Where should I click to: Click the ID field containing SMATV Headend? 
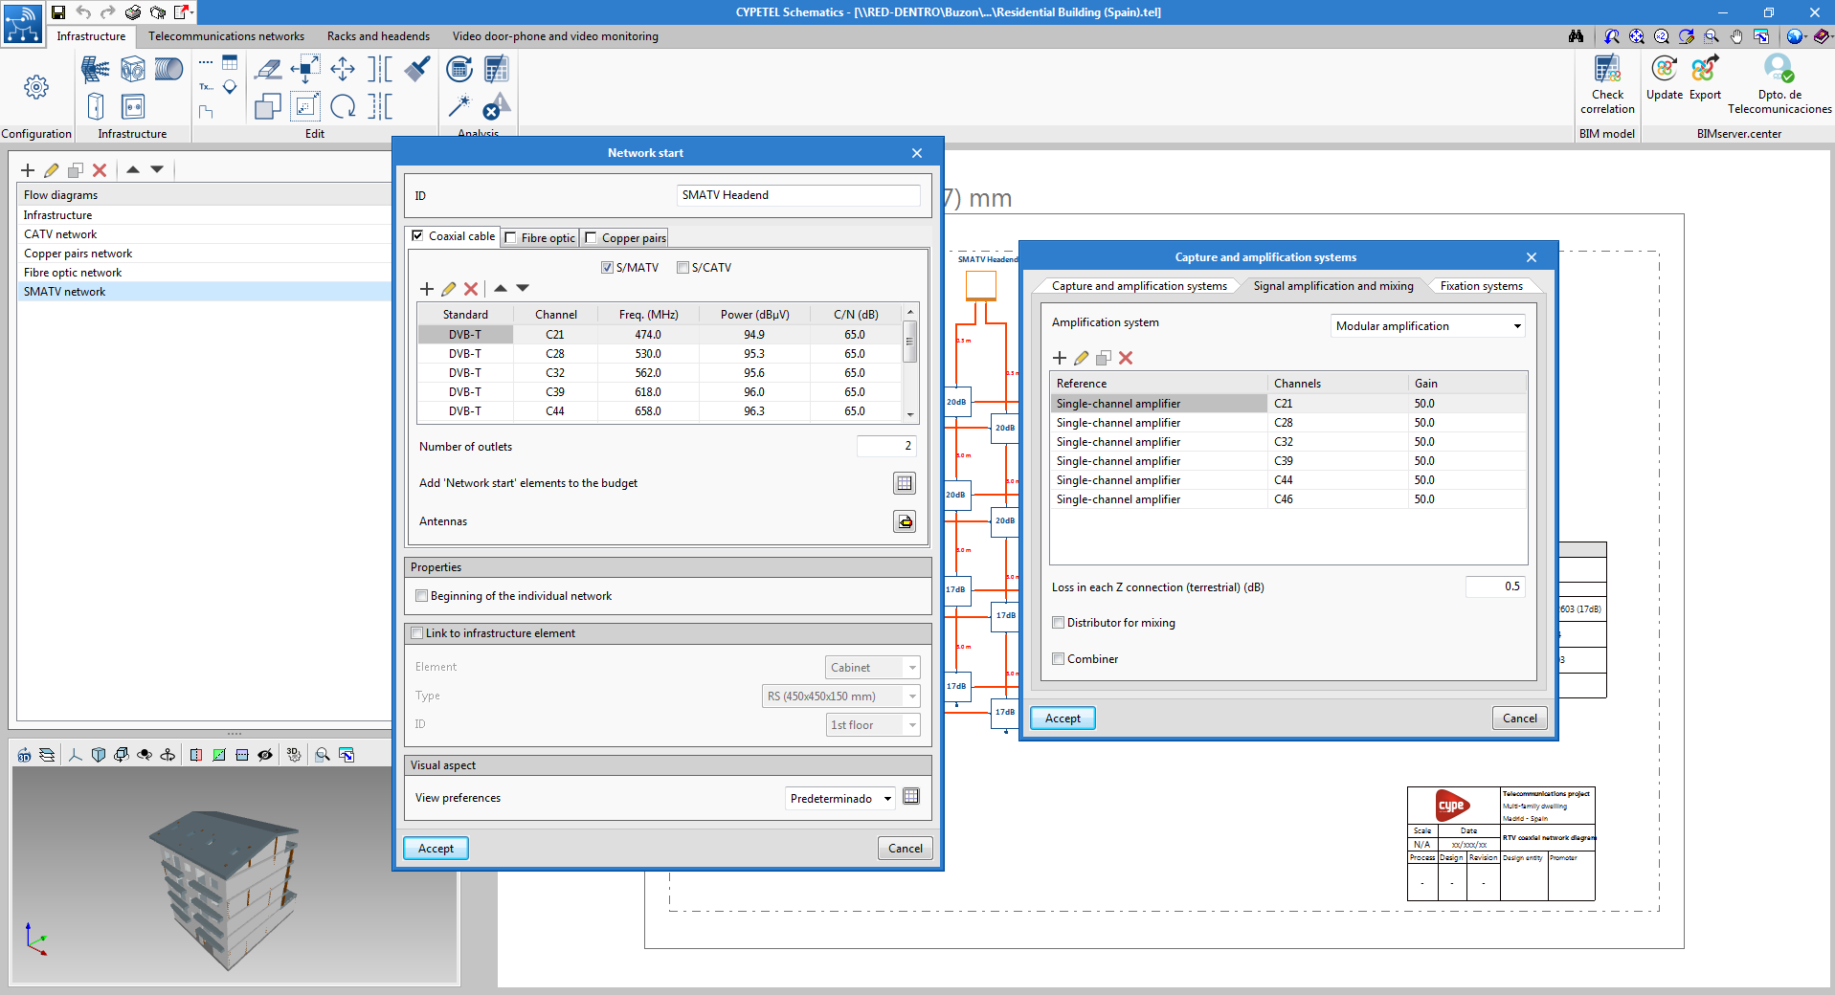(x=798, y=195)
